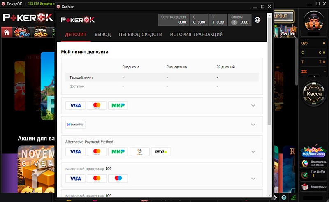Select the Visa logo in the first payment row
The width and height of the screenshot is (329, 202).
tap(75, 105)
